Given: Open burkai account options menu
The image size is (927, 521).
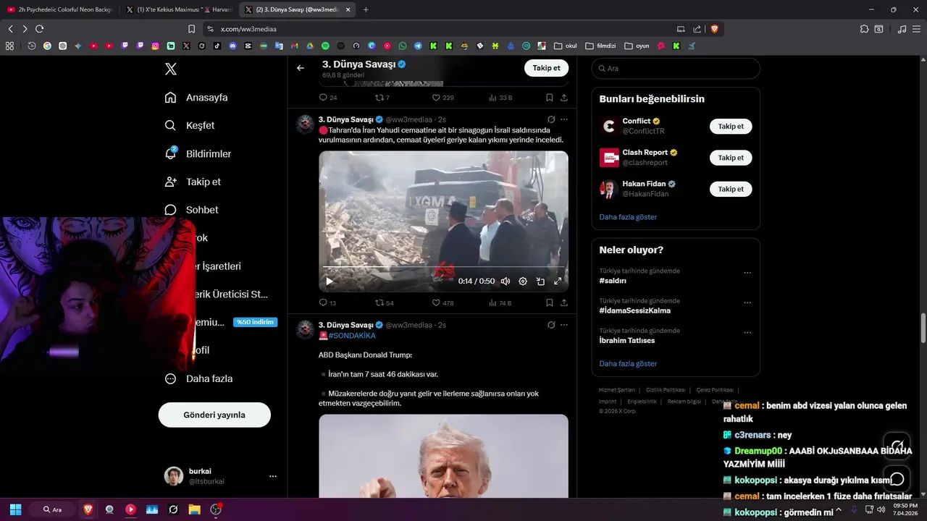Looking at the screenshot, I should pos(273,476).
